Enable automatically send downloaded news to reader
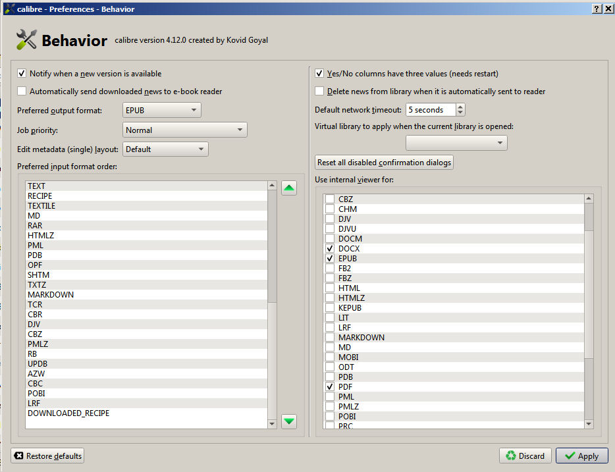This screenshot has width=615, height=472. [x=22, y=92]
